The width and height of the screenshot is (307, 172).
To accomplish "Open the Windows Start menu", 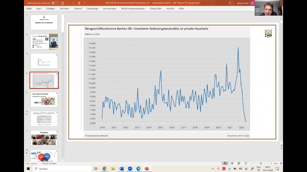I will [28, 169].
